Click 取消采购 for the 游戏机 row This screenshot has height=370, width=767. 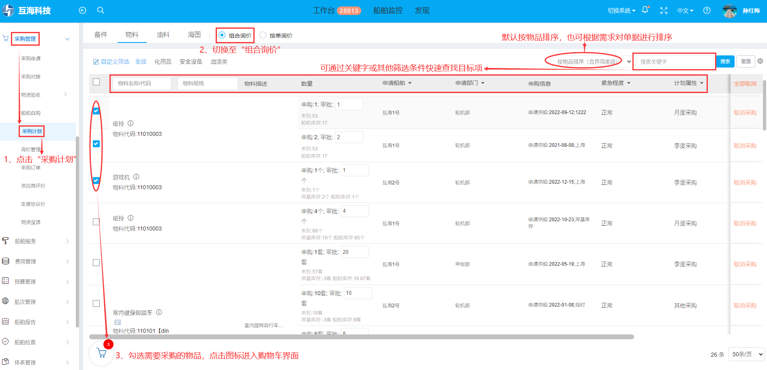pyautogui.click(x=745, y=182)
